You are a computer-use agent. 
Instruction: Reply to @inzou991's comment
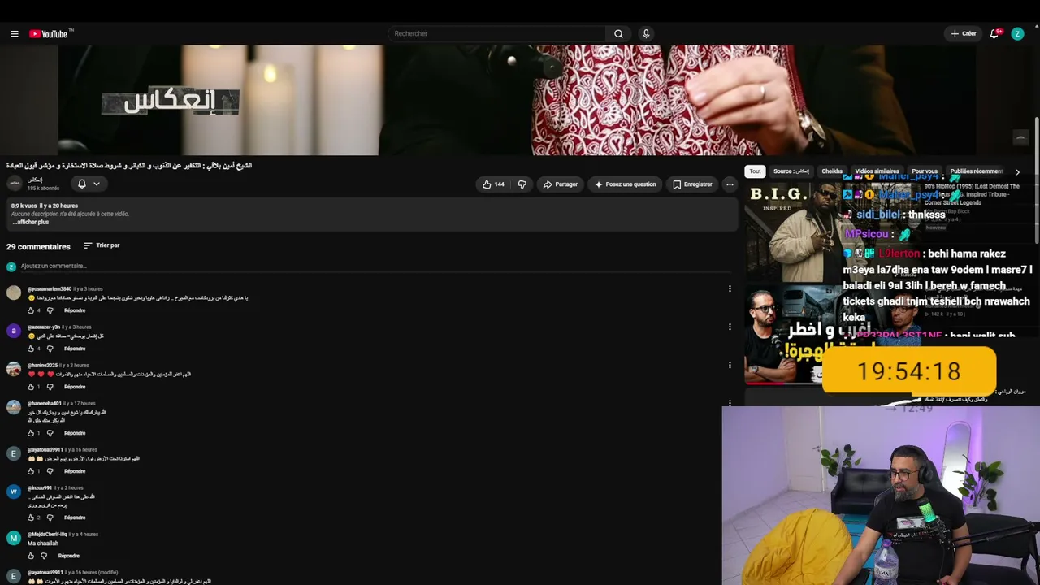click(x=75, y=518)
